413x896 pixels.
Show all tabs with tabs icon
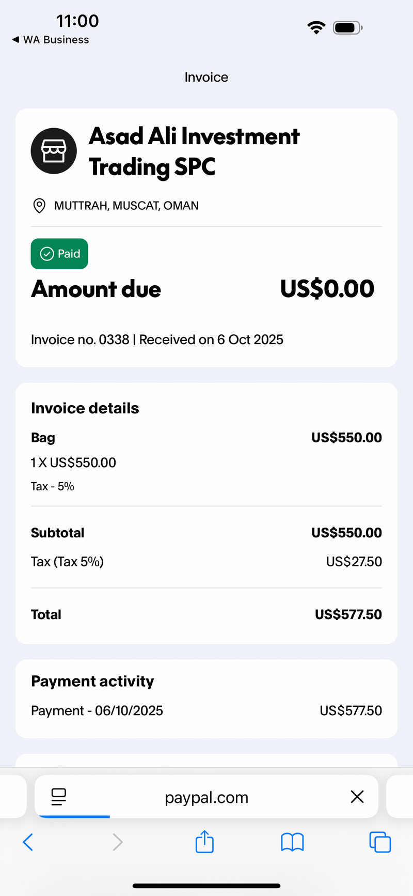point(380,842)
